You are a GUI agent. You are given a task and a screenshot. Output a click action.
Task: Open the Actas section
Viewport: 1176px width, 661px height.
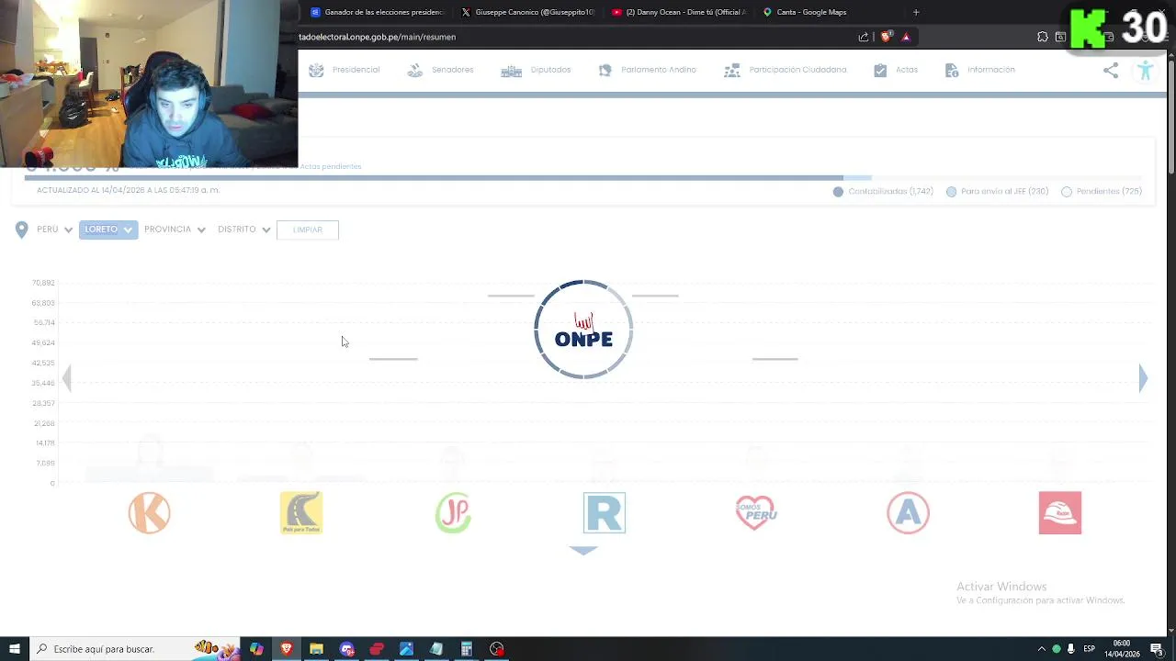(x=896, y=70)
